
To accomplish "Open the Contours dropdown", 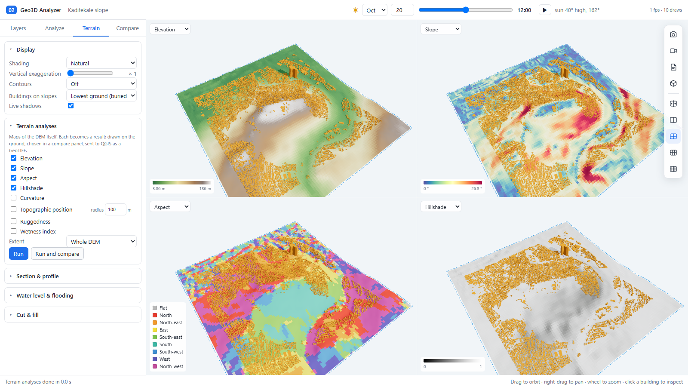I will click(101, 84).
